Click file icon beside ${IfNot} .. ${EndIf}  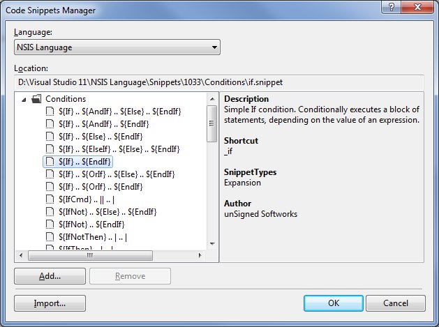[50, 225]
